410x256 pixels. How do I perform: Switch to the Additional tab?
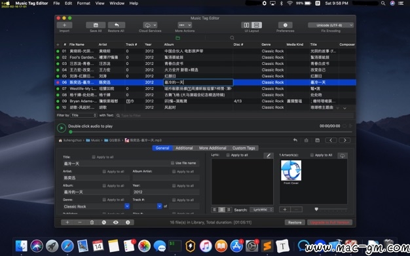[x=184, y=148]
